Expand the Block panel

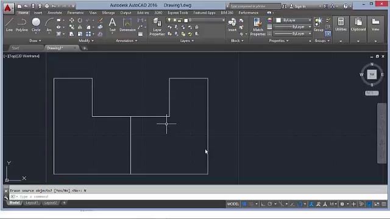[x=237, y=41]
